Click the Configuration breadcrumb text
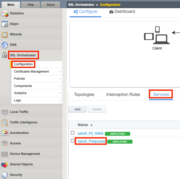 tap(110, 5)
